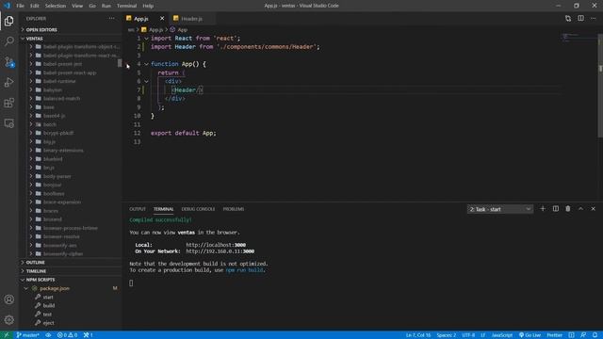Click the Ln 7, Col 16 cursor position
This screenshot has height=339, width=603.
[x=418, y=335]
